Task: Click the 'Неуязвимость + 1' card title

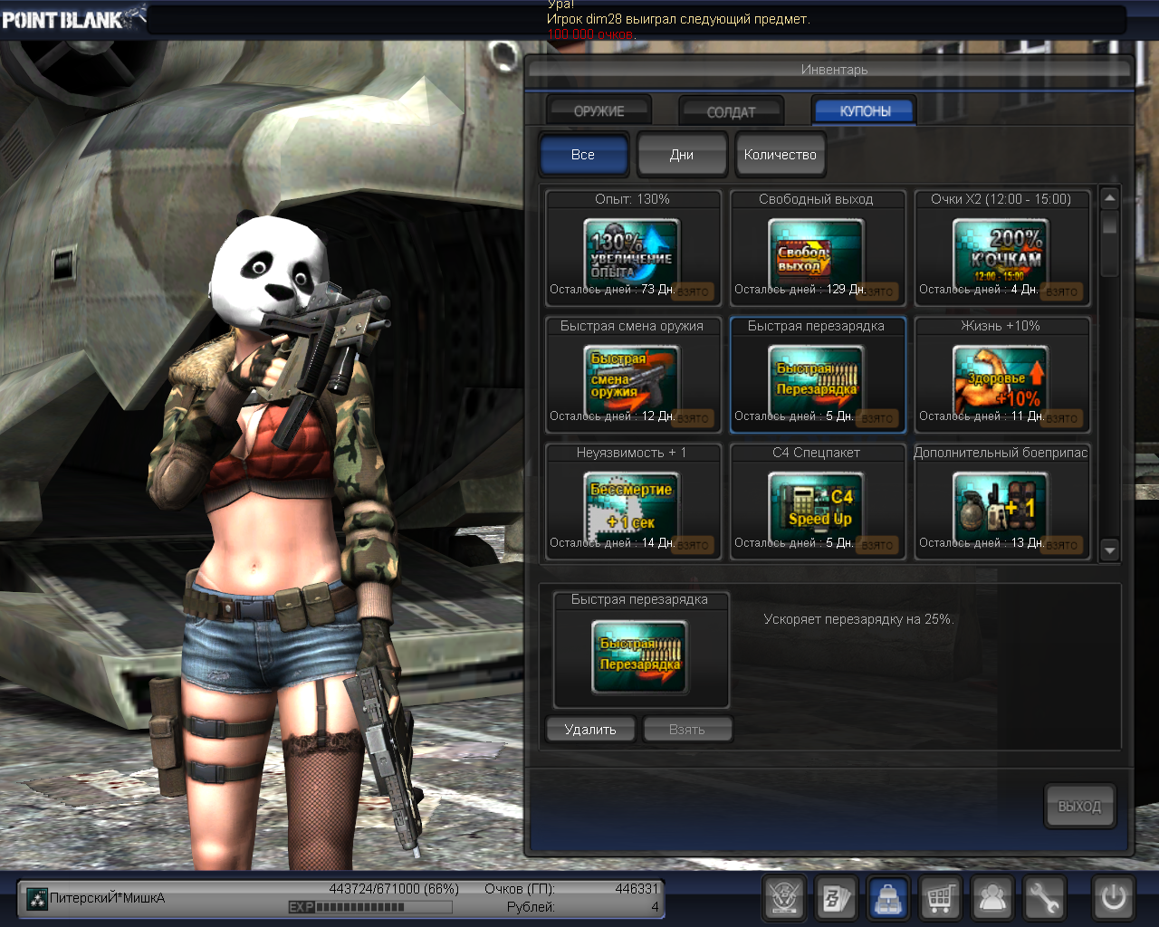Action: pos(631,453)
